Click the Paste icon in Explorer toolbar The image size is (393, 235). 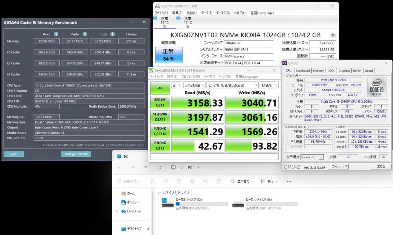click(179, 181)
